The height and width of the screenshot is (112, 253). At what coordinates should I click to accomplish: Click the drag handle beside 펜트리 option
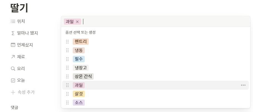(x=67, y=42)
